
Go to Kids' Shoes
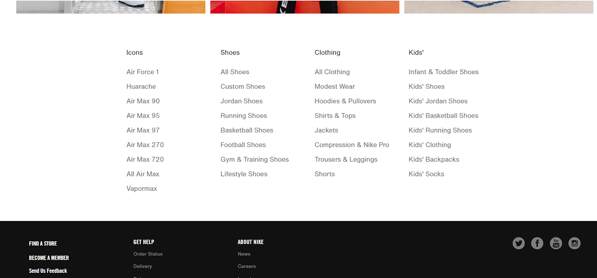(x=426, y=86)
